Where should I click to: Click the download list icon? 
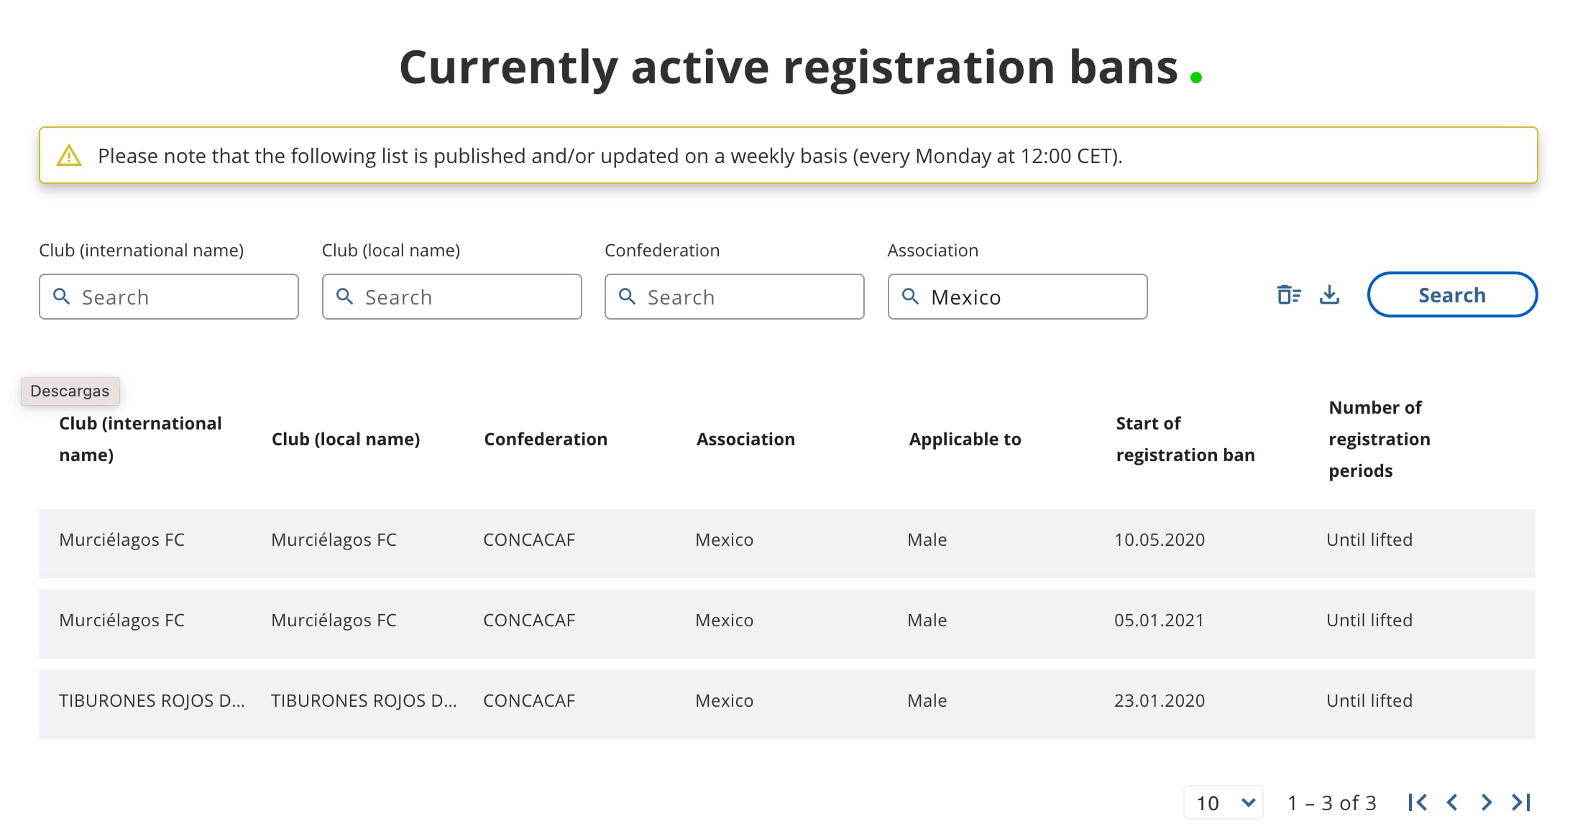click(x=1329, y=295)
